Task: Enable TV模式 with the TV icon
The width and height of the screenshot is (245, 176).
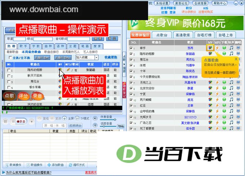Action: (77, 119)
